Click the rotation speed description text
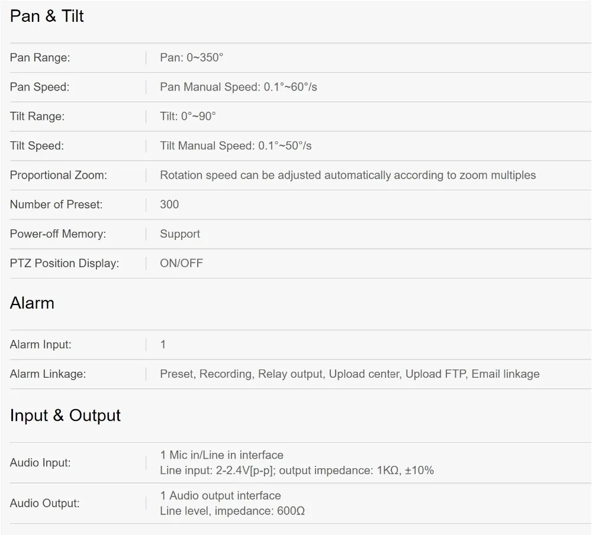The image size is (592, 535). [348, 175]
